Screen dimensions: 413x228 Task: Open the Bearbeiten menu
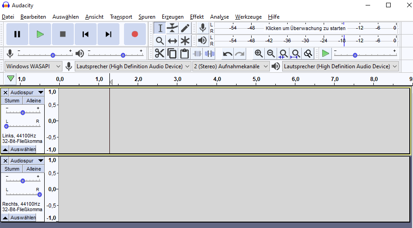click(33, 17)
